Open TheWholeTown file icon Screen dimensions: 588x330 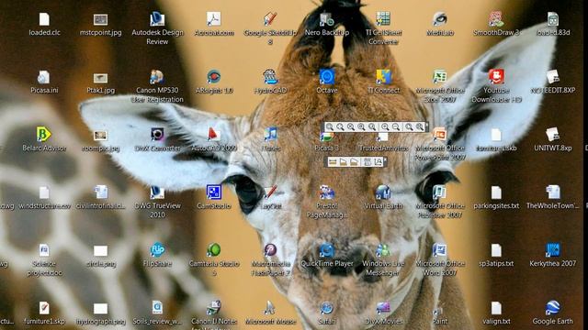coord(553,192)
